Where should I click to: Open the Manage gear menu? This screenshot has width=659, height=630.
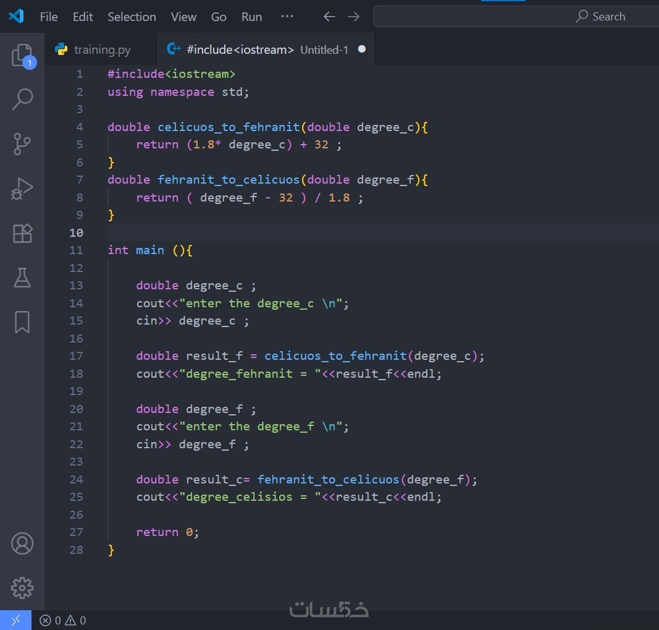click(22, 588)
